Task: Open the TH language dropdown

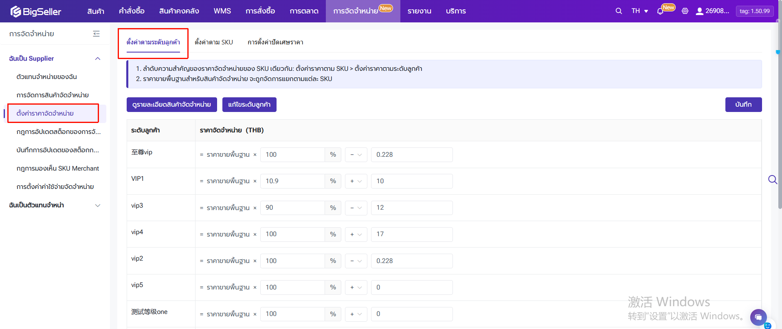Action: [x=639, y=11]
